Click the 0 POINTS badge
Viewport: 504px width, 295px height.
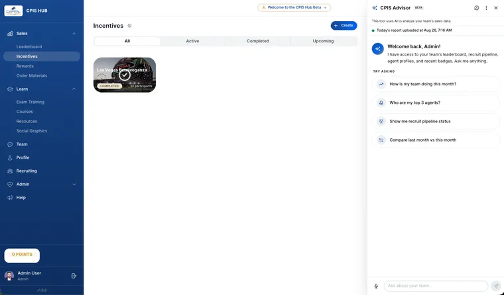22,255
